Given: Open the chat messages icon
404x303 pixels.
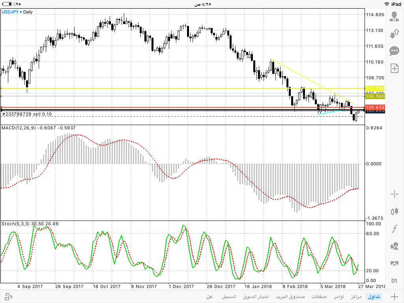Looking at the screenshot, I should [394, 51].
